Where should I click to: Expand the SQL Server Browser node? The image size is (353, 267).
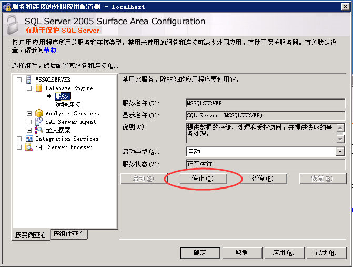click(x=19, y=147)
